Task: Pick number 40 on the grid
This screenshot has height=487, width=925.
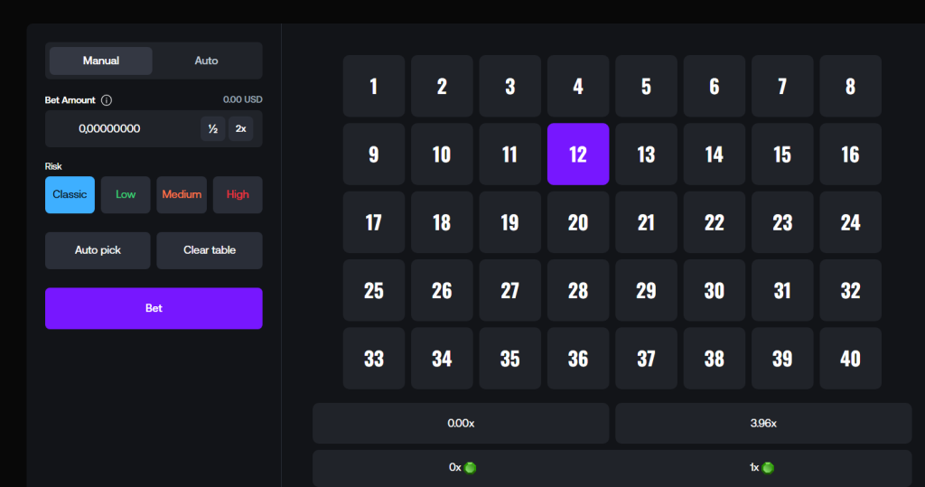Action: coord(850,359)
